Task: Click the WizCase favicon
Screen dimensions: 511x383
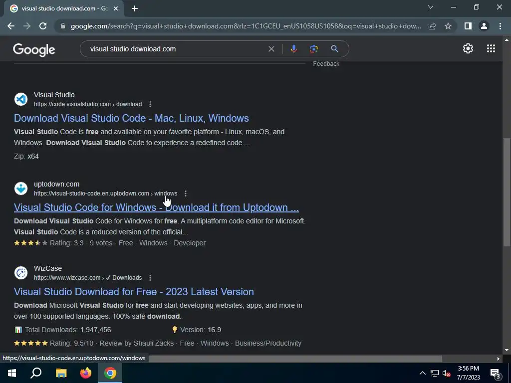Action: coord(21,273)
